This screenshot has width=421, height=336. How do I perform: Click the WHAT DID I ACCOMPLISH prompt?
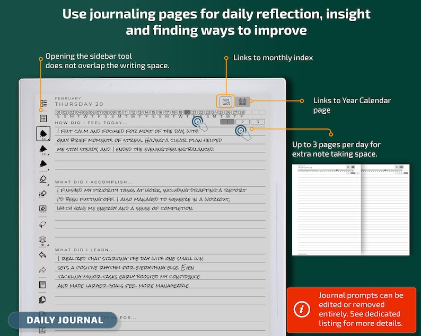click(94, 182)
